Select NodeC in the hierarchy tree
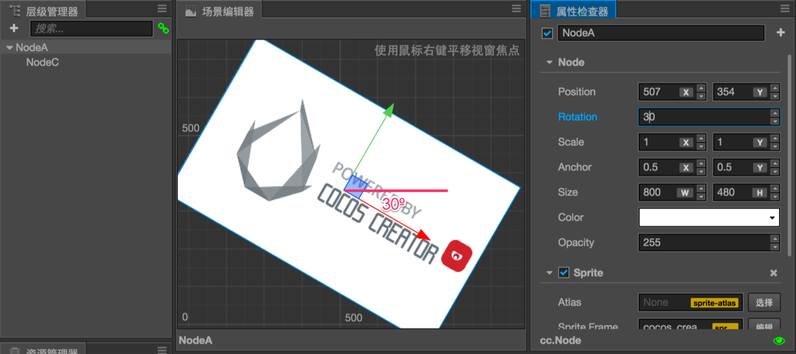The height and width of the screenshot is (354, 796). [42, 62]
